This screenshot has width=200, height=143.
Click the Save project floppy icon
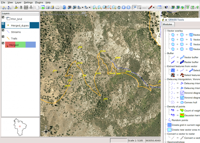point(48,7)
